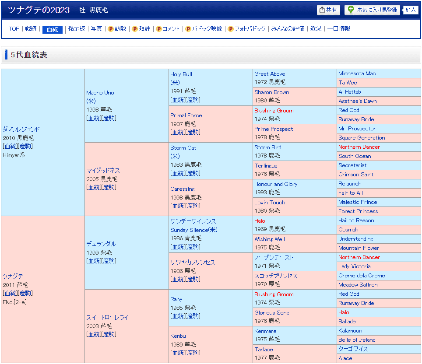Viewport: 422px width, 364px height.
Task: Click Terlingua link
Action: 266,166
